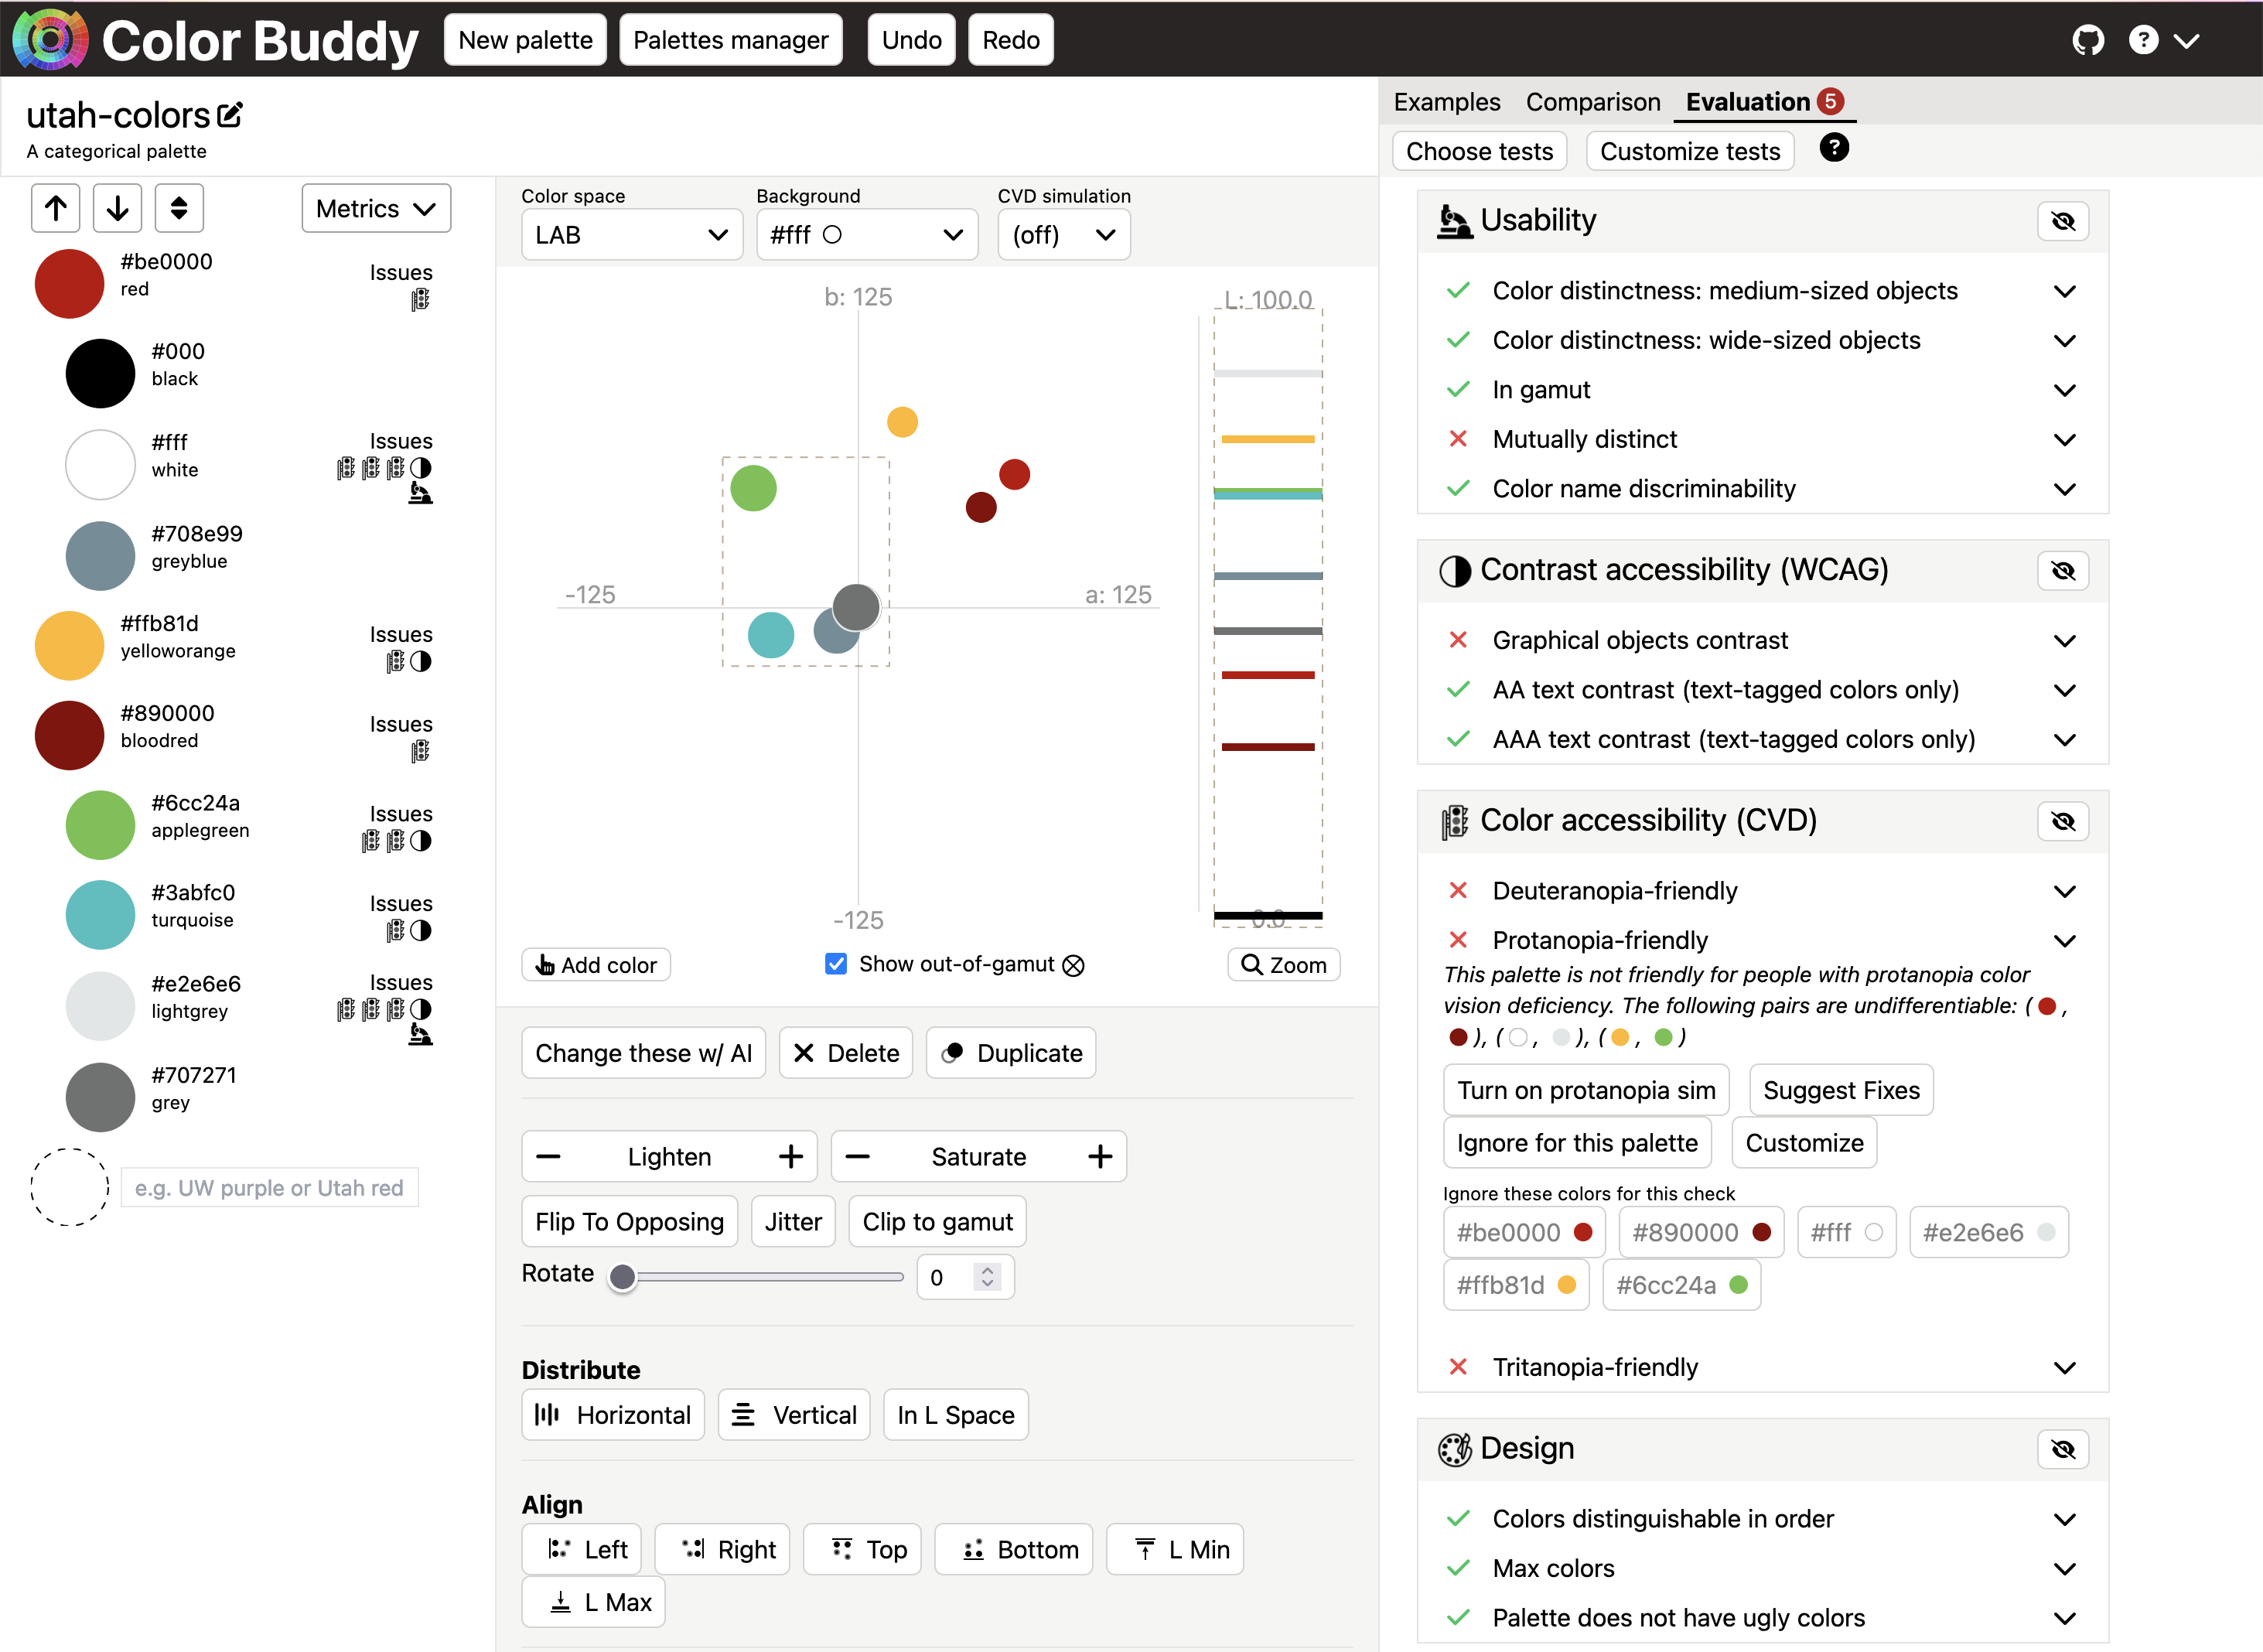
Task: Open the Color space LAB dropdown
Action: [631, 235]
